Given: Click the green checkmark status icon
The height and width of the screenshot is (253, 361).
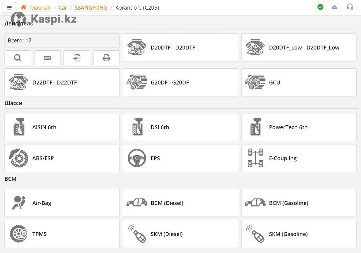Looking at the screenshot, I should point(320,7).
